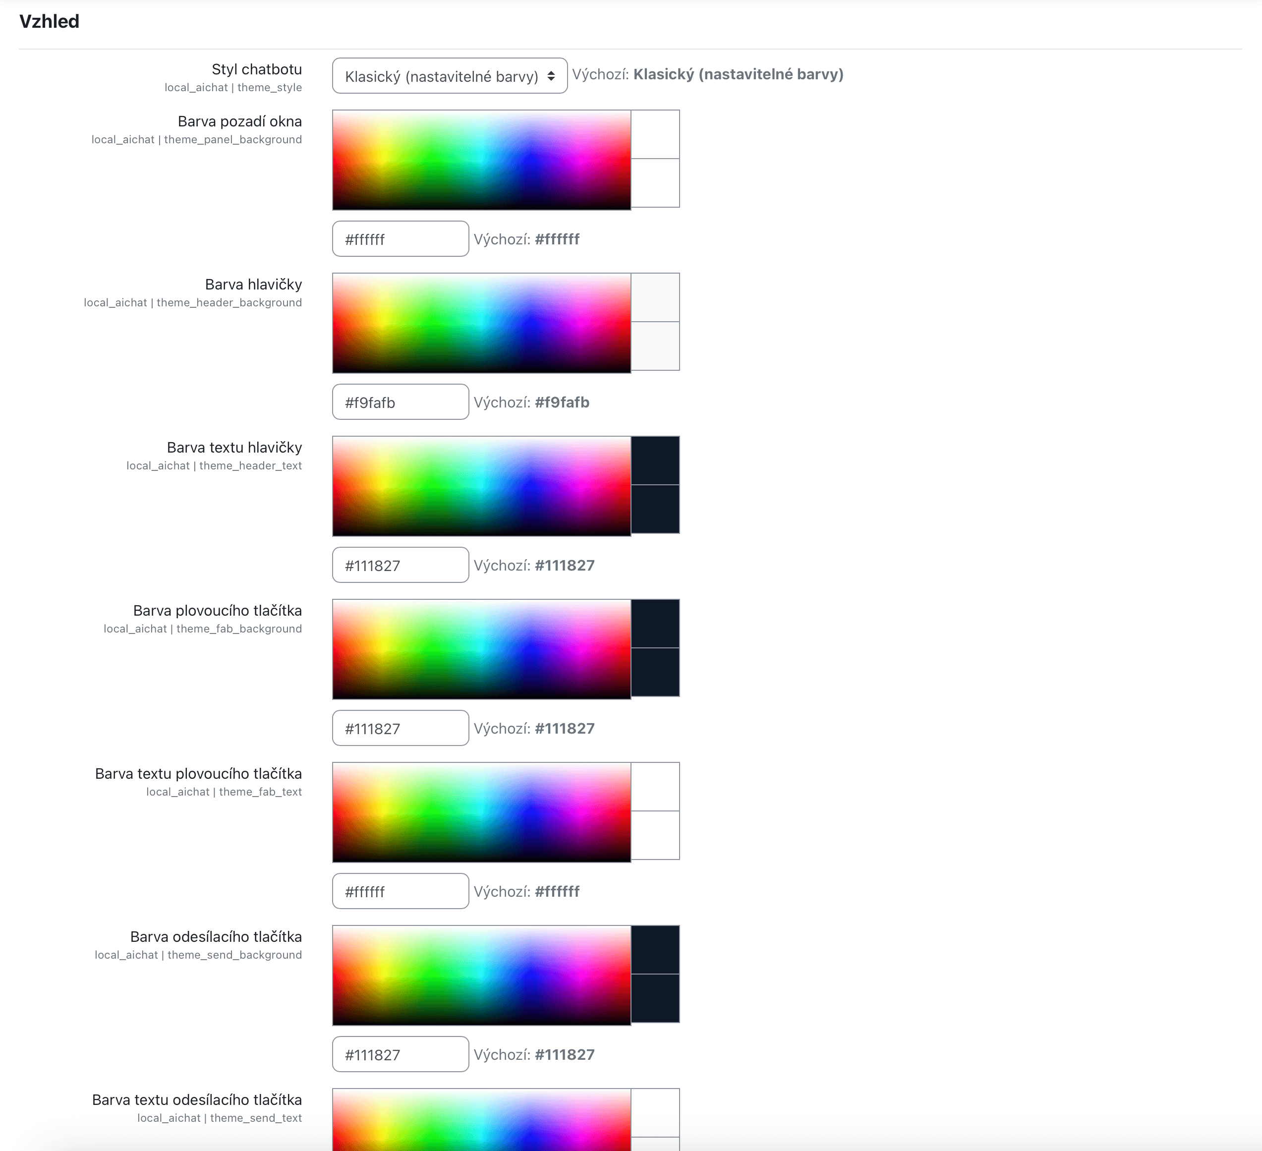Click the Barva odesílacího tlačítka hex field
Image resolution: width=1262 pixels, height=1151 pixels.
(400, 1054)
